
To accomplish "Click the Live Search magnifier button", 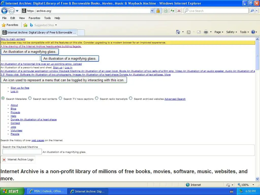I will coord(252,11).
